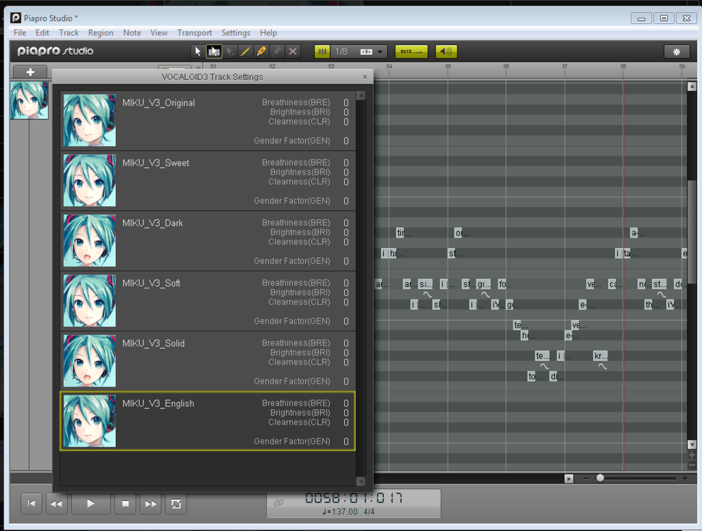Toggle the speaker audio preview button
Screen dimensions: 702x531
click(446, 51)
